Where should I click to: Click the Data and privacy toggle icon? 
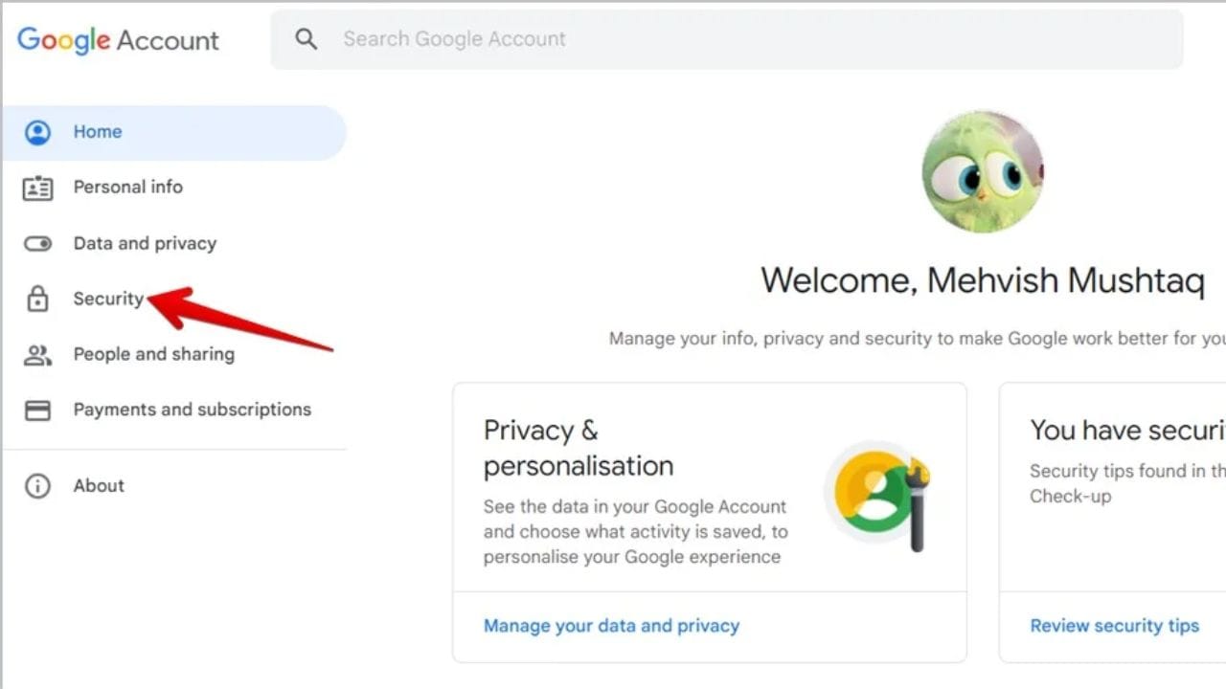click(x=37, y=244)
